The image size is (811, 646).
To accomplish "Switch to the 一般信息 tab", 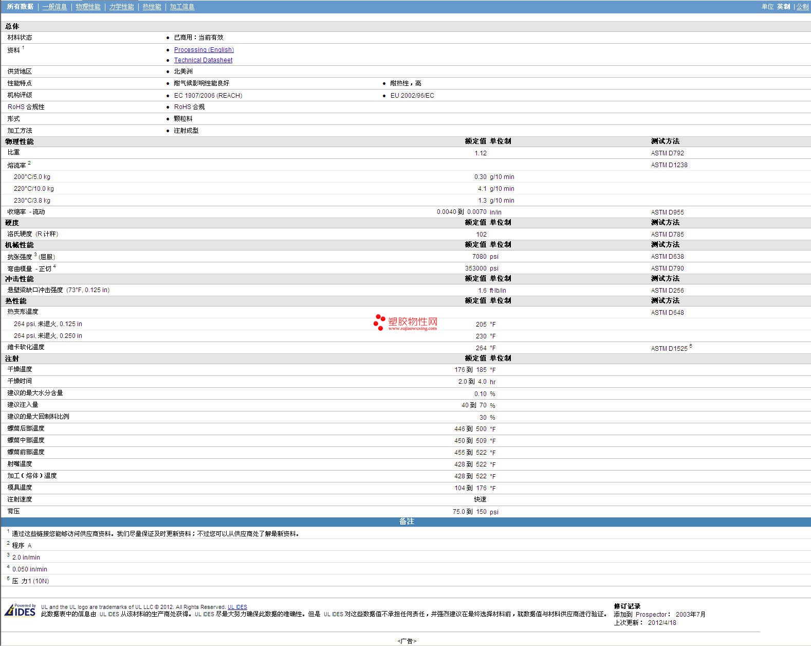I will pos(54,7).
